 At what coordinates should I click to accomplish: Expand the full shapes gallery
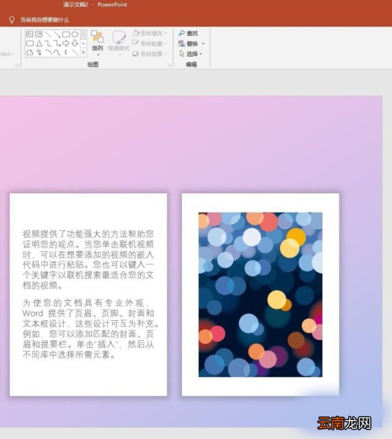(83, 53)
